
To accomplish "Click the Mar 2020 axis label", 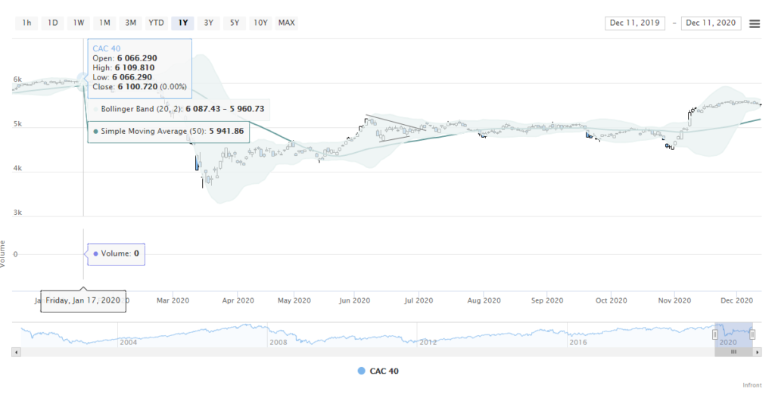I will point(173,300).
